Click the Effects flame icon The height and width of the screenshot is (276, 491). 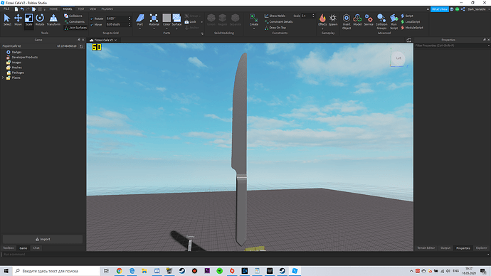pyautogui.click(x=322, y=20)
